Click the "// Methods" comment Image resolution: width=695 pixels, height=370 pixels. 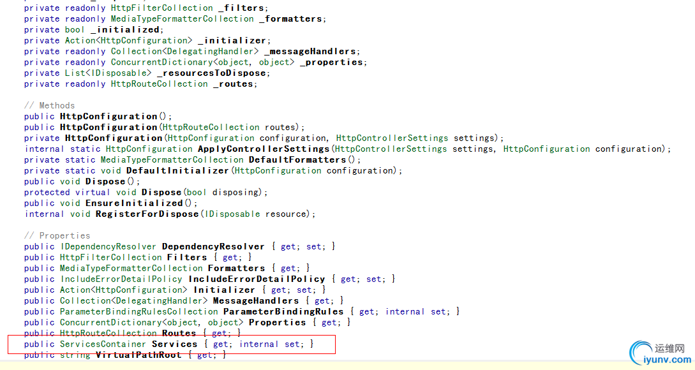coord(50,105)
